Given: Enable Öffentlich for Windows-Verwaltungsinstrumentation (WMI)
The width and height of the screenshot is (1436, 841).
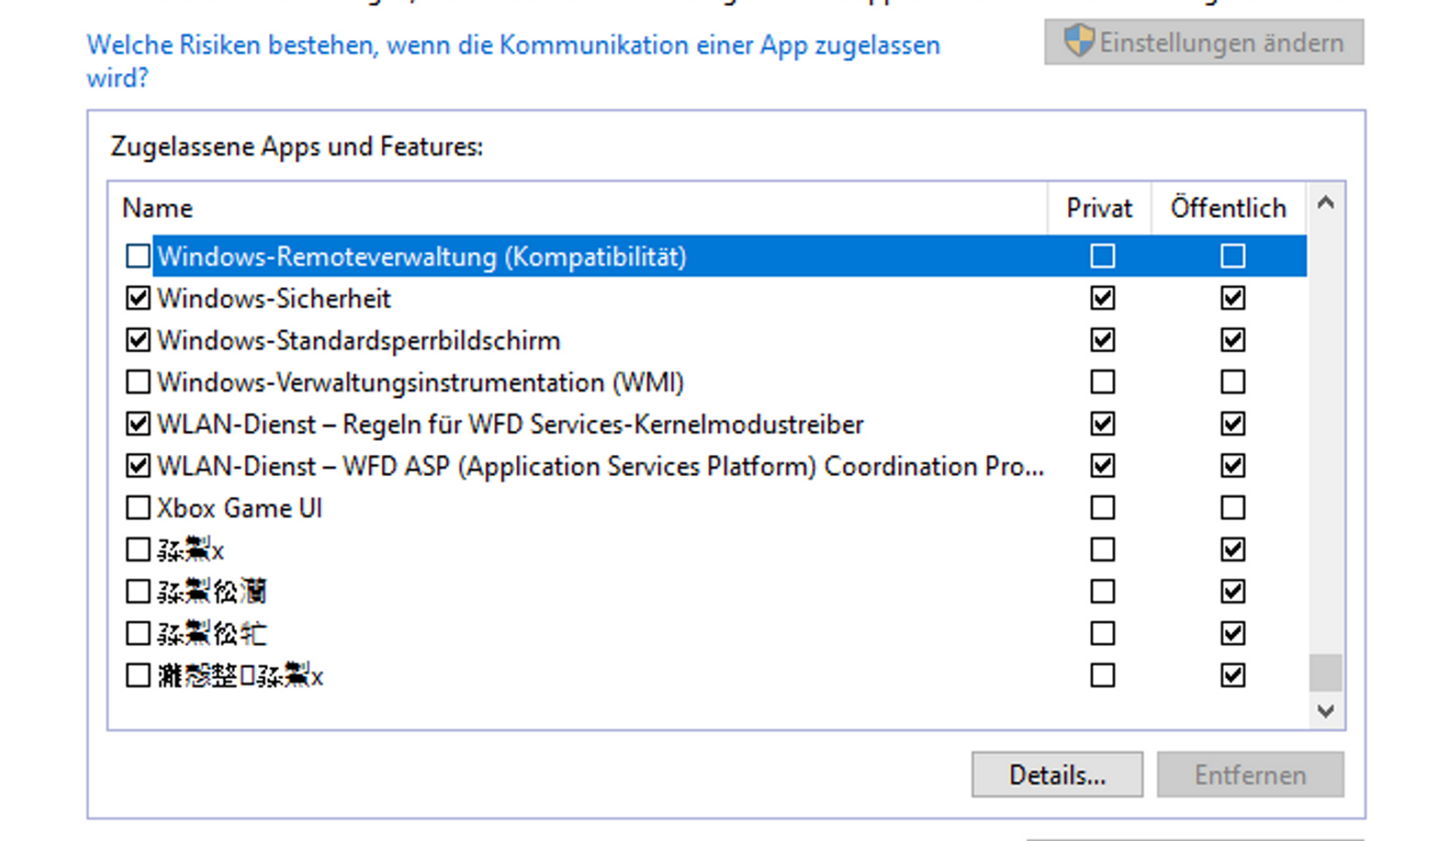Looking at the screenshot, I should [1233, 383].
